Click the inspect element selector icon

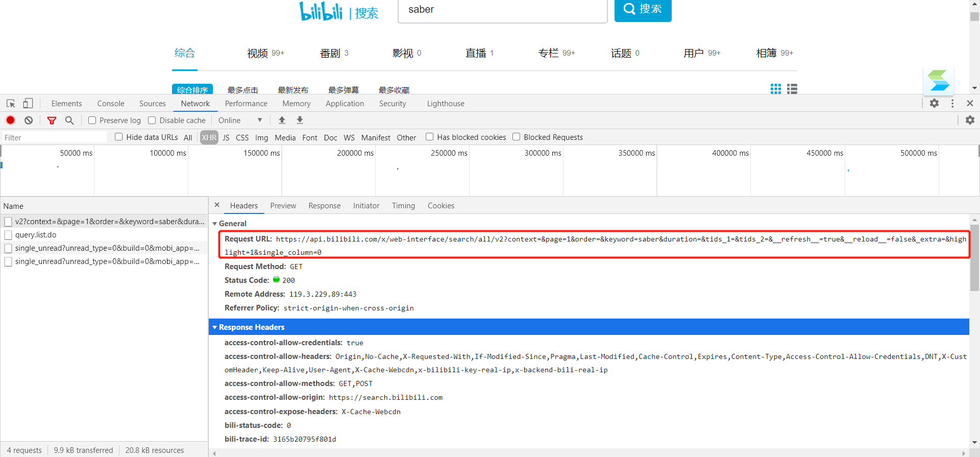11,104
